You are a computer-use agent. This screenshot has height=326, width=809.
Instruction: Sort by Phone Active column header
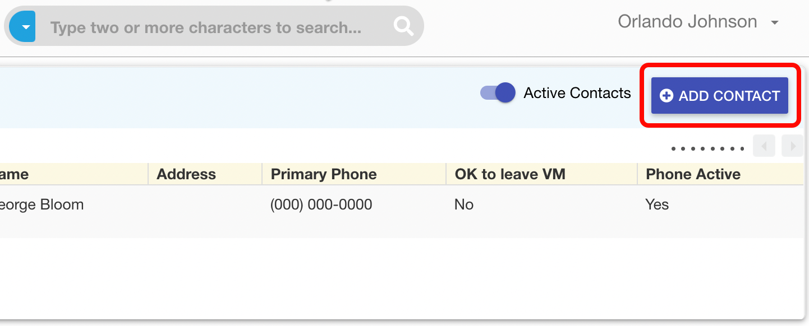pos(693,174)
